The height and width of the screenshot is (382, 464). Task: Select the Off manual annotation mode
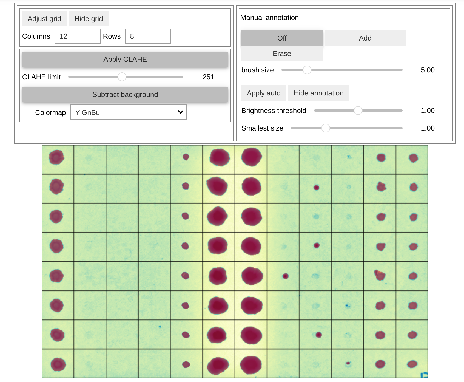[282, 38]
